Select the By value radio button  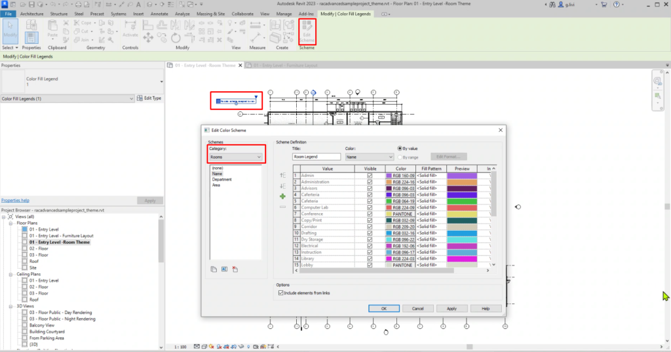(400, 148)
